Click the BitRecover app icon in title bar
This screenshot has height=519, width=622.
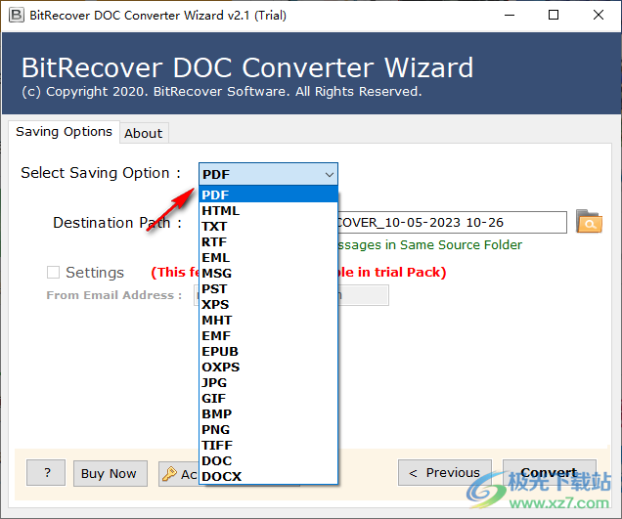[17, 15]
